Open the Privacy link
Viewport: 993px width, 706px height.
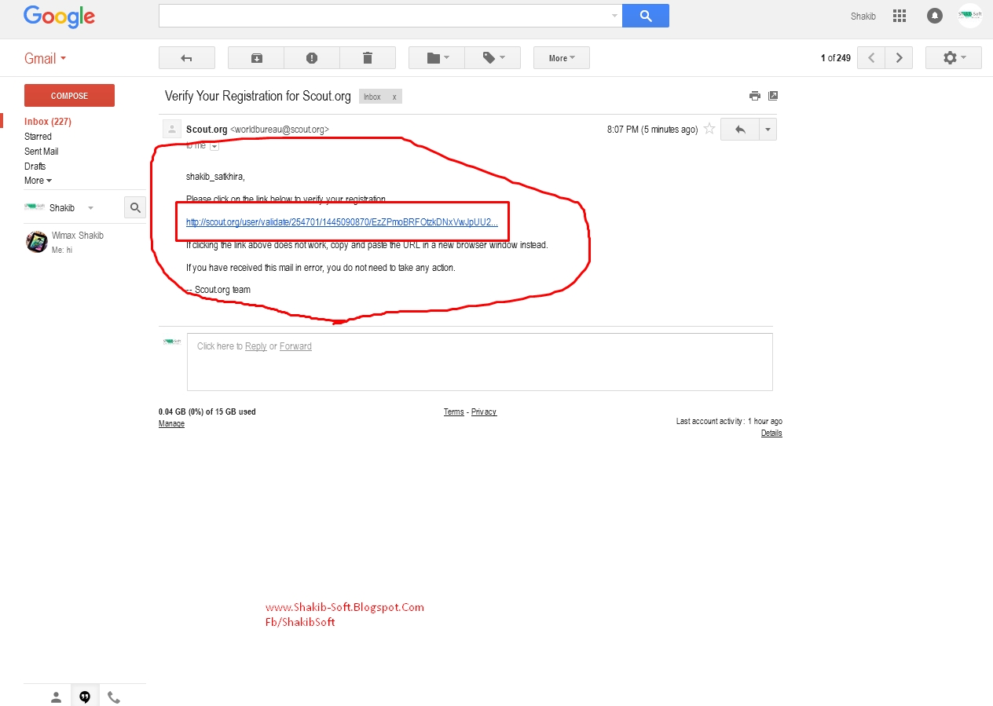point(484,412)
